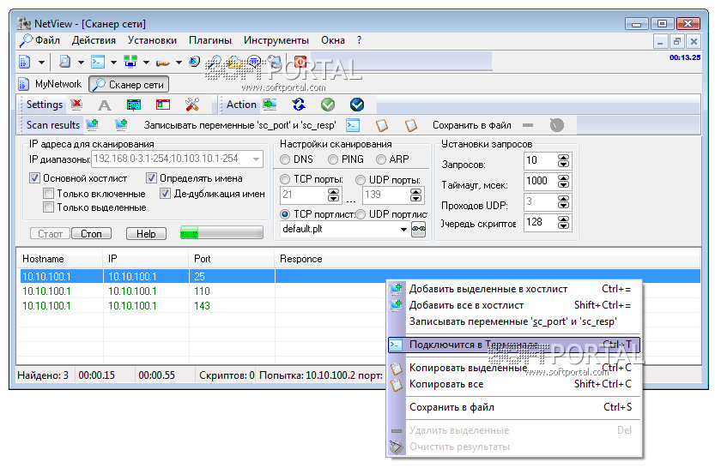This screenshot has width=715, height=468.
Task: Toggle Определять имена checkbox
Action: point(151,178)
